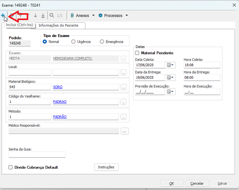Open lookup button for Local field

[x=123, y=72]
